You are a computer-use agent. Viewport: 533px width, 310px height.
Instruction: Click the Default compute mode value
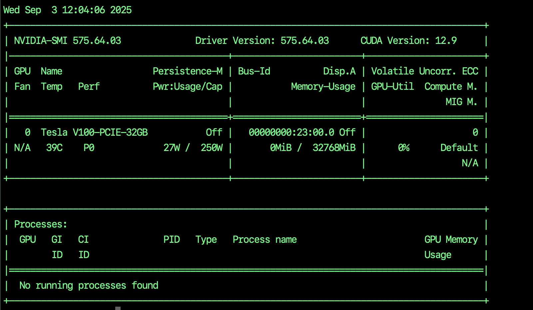click(459, 148)
